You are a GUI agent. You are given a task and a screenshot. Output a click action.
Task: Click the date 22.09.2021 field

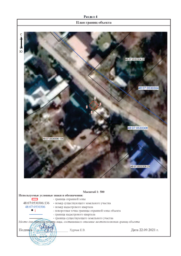click(x=145, y=230)
